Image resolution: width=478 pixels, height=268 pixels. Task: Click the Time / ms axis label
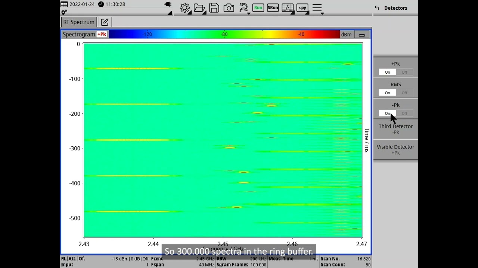coord(367,140)
